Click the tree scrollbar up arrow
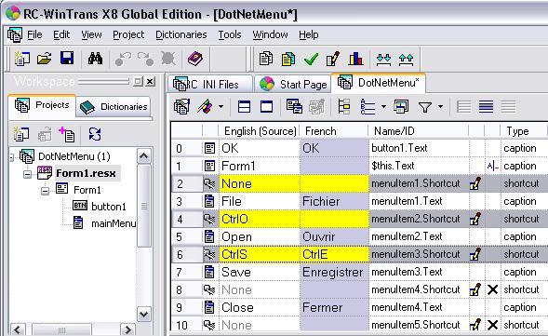548x336 pixels. 143,156
